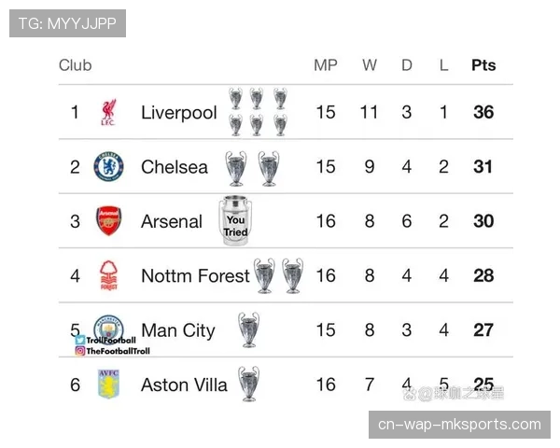Open the Nottm Forest team name
Screen dimensions: 560x448
point(195,275)
